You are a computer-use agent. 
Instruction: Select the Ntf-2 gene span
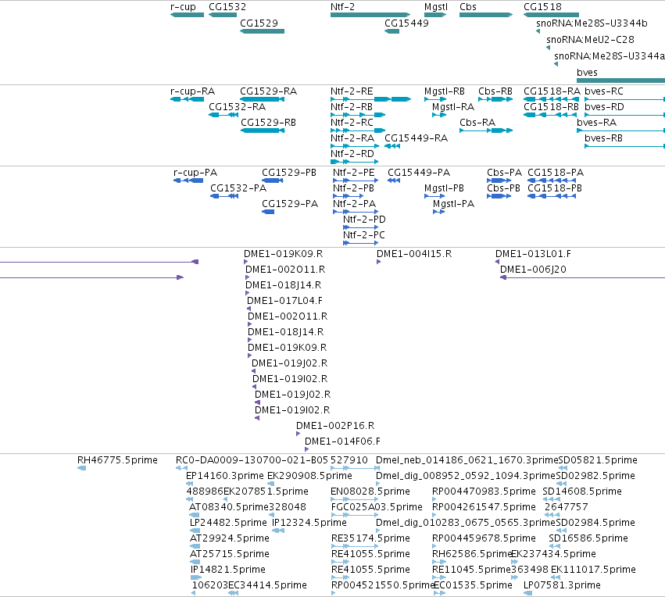click(370, 15)
